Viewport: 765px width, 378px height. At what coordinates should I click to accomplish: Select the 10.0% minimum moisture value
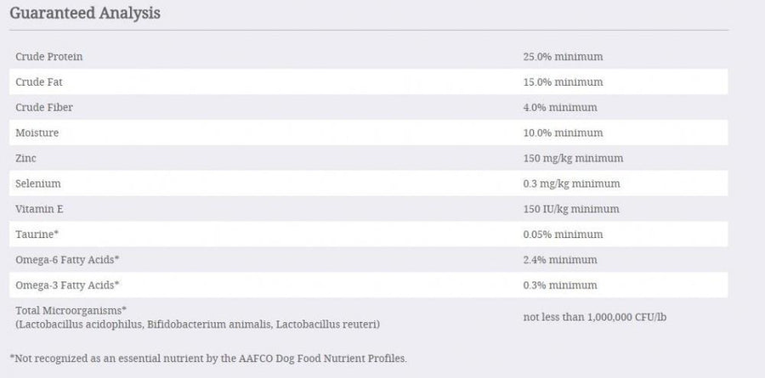[563, 133]
